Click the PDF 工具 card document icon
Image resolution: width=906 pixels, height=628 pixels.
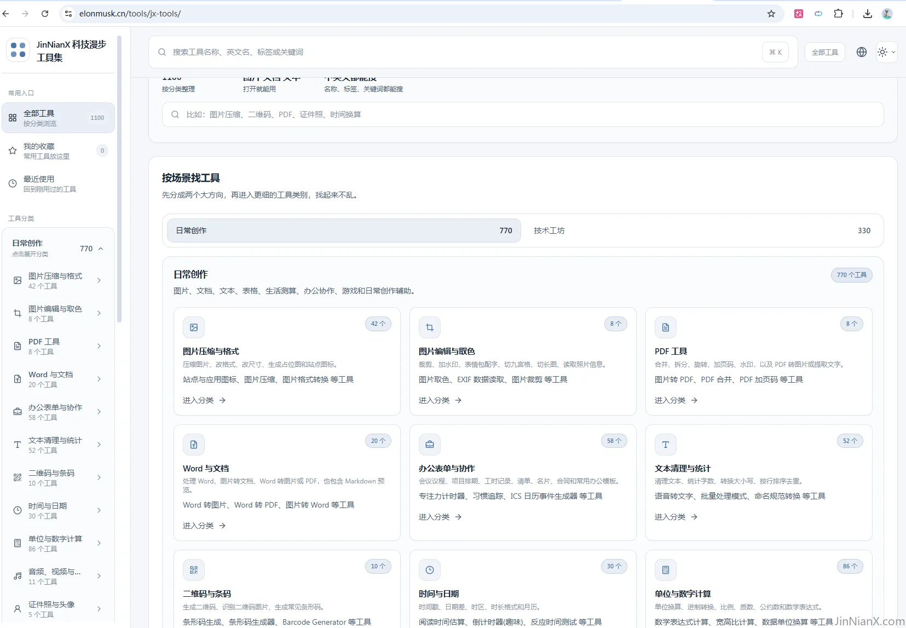tap(666, 327)
